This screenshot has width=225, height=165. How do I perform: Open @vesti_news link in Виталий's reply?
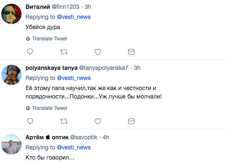[x=74, y=17]
